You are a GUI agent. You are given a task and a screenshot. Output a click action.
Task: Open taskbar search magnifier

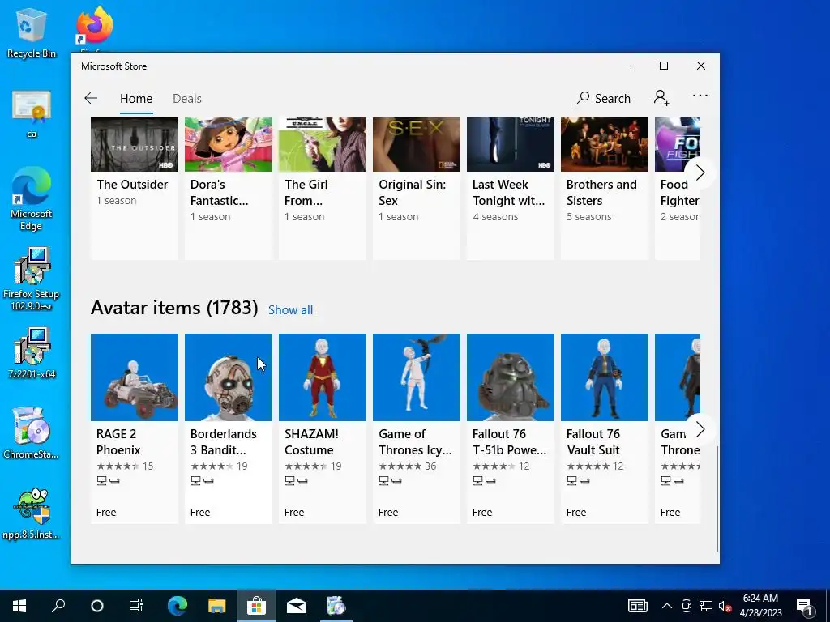[x=58, y=606]
